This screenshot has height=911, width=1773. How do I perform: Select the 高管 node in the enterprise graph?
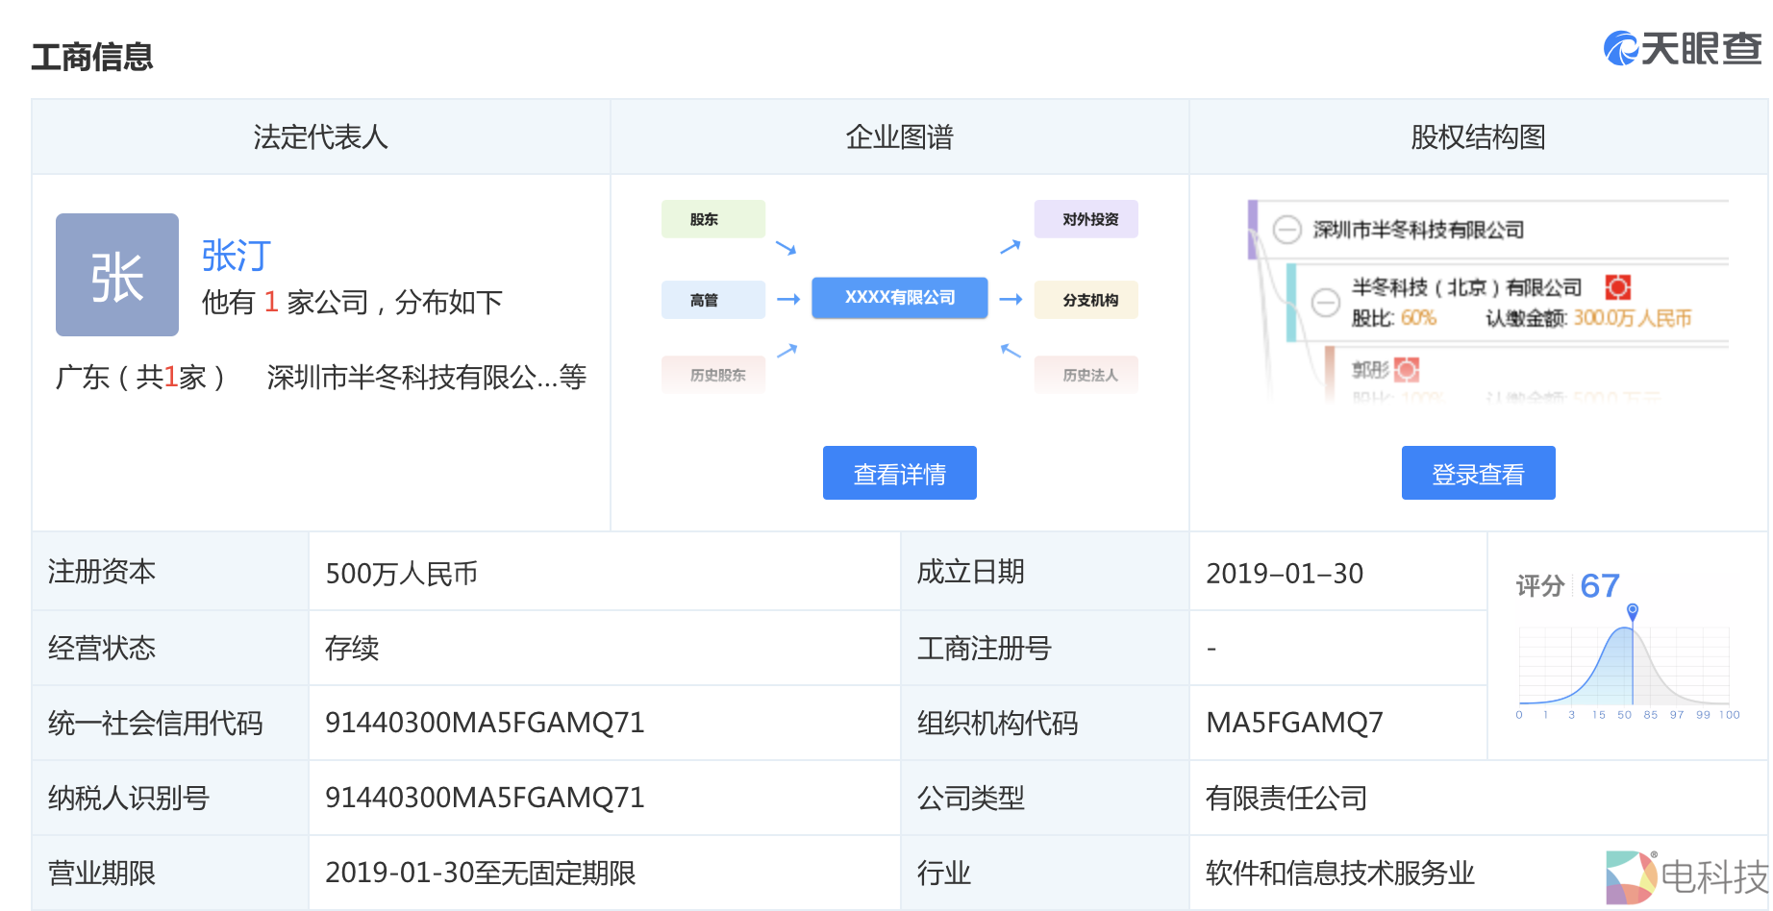point(712,299)
